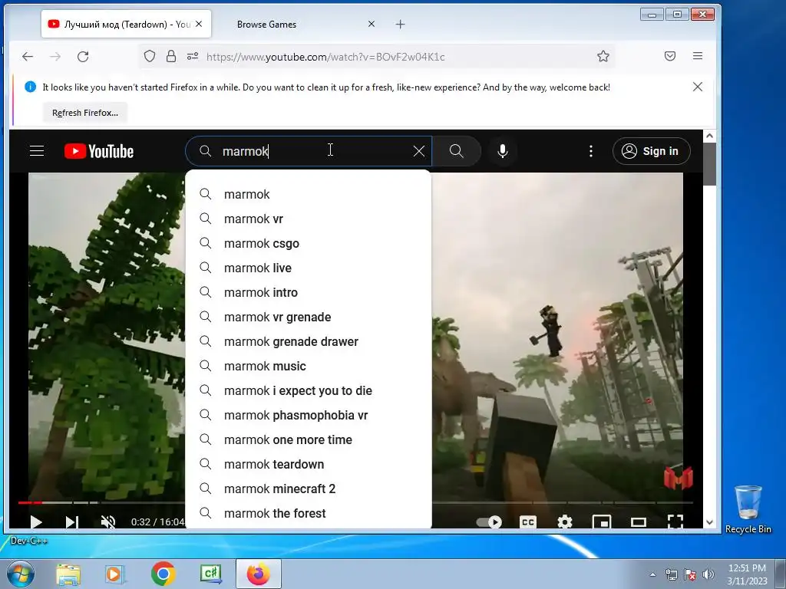Pick 'marmok grenade drawer' suggestion
Screen dimensions: 786x589
pos(309,341)
